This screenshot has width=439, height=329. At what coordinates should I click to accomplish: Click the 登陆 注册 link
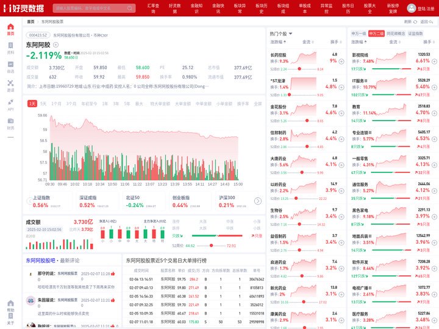point(426,9)
